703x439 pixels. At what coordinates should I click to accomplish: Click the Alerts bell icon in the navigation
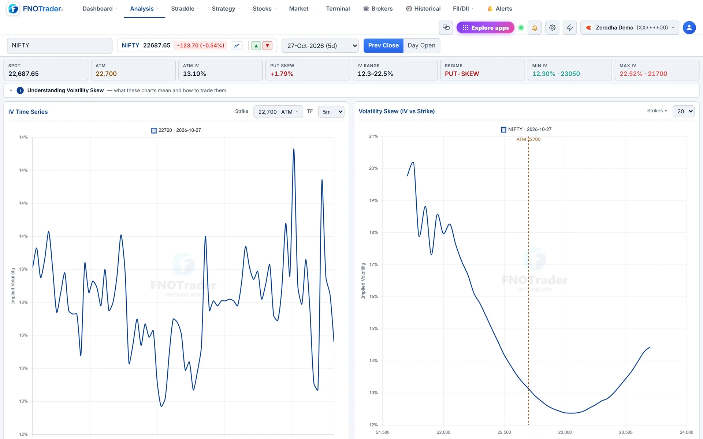pos(490,8)
